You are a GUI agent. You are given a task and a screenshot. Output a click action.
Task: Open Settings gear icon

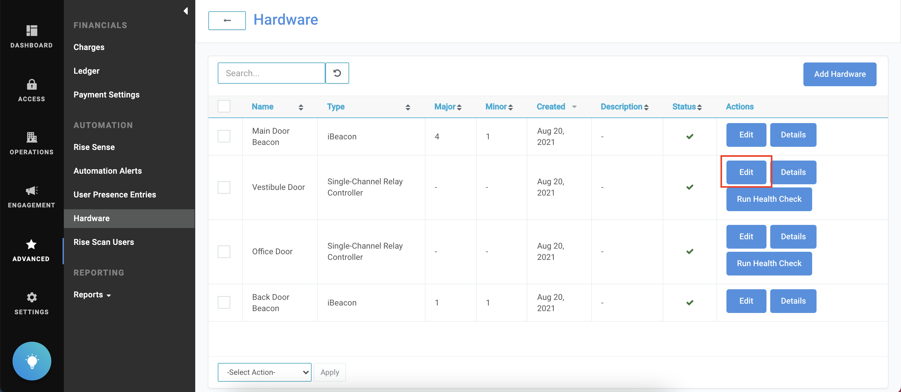tap(32, 297)
